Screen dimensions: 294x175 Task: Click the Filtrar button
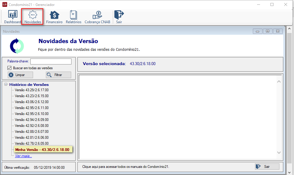pos(58,75)
